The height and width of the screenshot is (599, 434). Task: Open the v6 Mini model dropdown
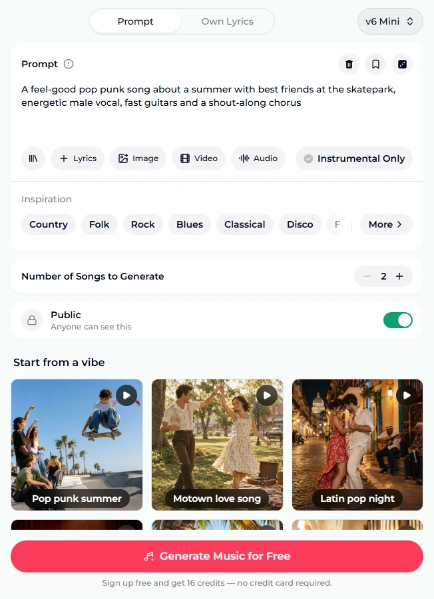[x=390, y=21]
